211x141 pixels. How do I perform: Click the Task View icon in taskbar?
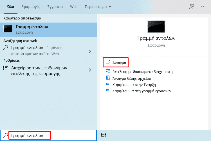[x=103, y=135]
